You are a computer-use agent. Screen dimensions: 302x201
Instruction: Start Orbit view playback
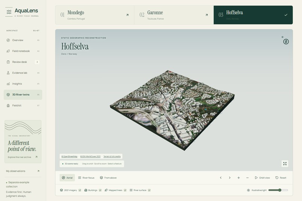(x=262, y=178)
